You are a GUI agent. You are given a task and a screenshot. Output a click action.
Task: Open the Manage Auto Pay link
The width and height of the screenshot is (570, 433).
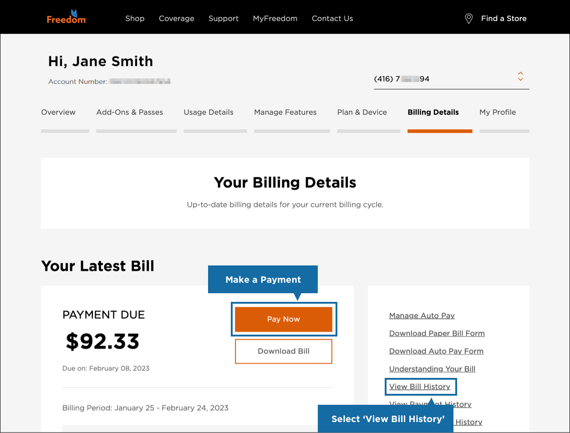click(422, 316)
